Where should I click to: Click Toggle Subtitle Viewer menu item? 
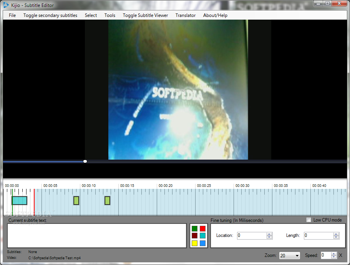(x=145, y=15)
